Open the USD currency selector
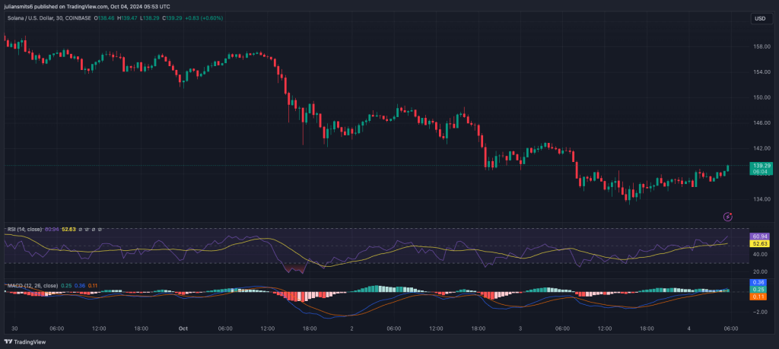This screenshot has height=349, width=779. [760, 18]
